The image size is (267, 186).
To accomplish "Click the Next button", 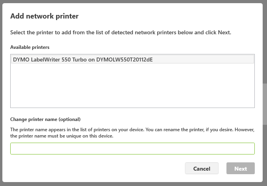I will tap(241, 168).
